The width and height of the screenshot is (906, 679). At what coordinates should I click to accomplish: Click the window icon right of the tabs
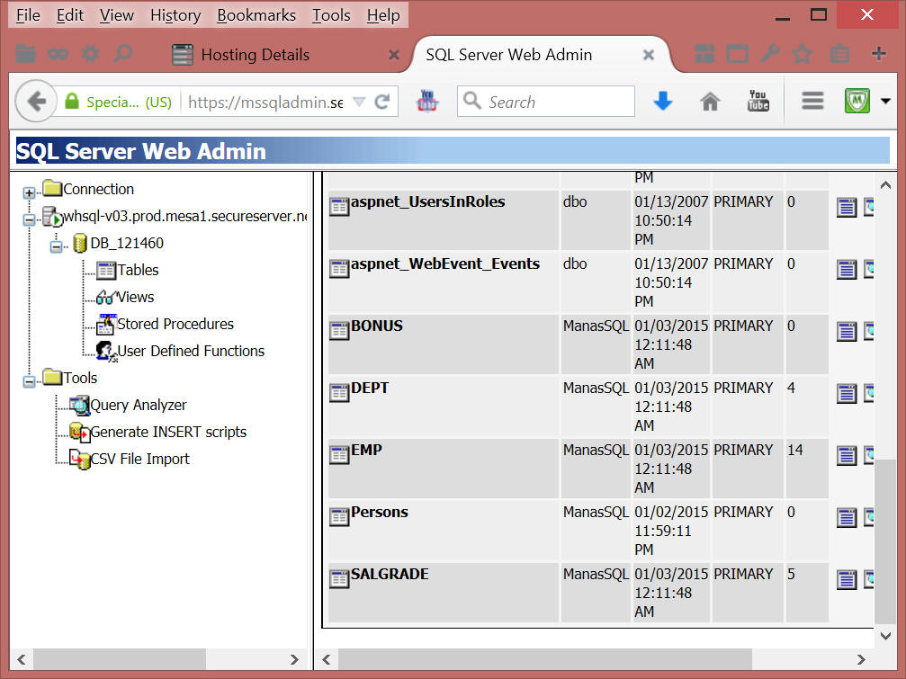[737, 54]
